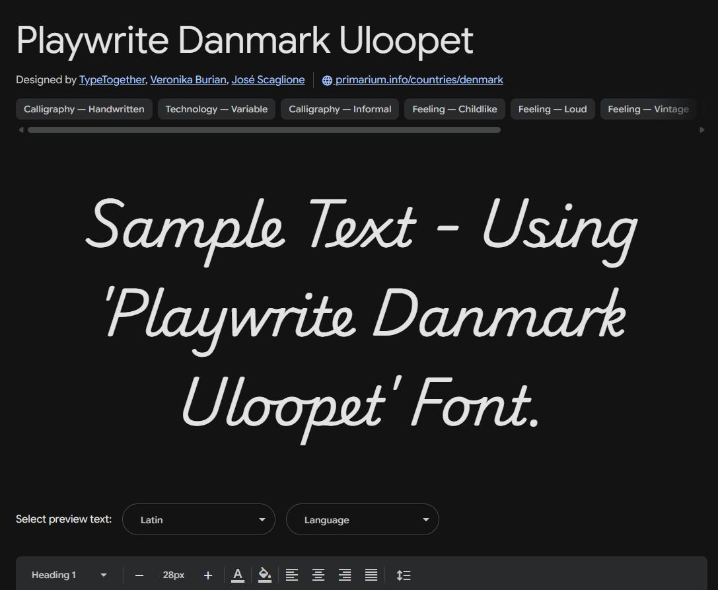Select the Calligraphy — Informal tag
This screenshot has width=718, height=590.
(340, 109)
